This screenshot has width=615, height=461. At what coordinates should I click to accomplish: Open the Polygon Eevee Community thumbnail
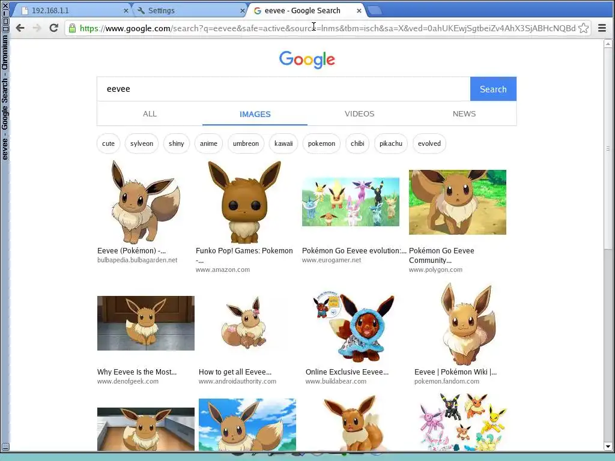(457, 202)
